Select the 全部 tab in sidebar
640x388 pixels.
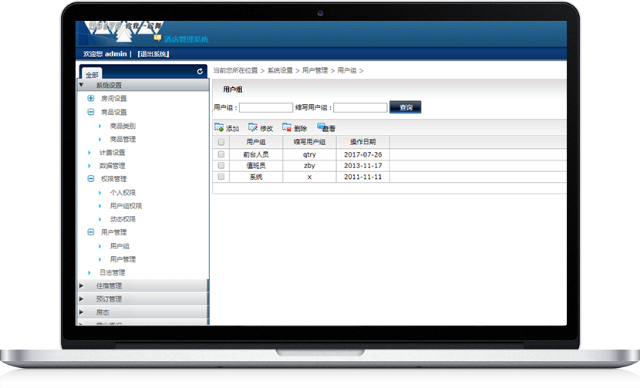pyautogui.click(x=92, y=74)
